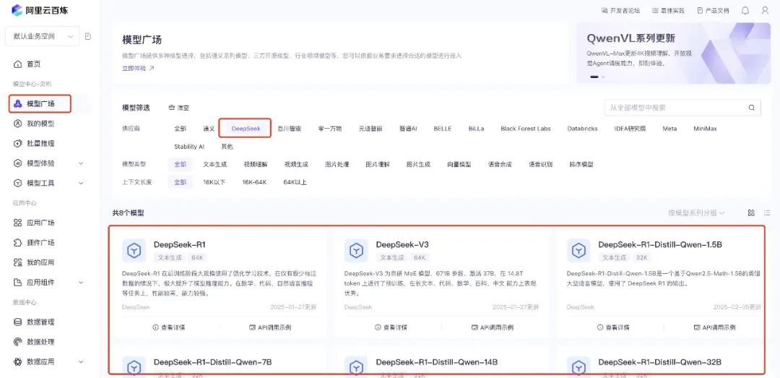Image resolution: width=780 pixels, height=378 pixels.
Task: Select the Databricks supplier filter
Action: click(582, 129)
